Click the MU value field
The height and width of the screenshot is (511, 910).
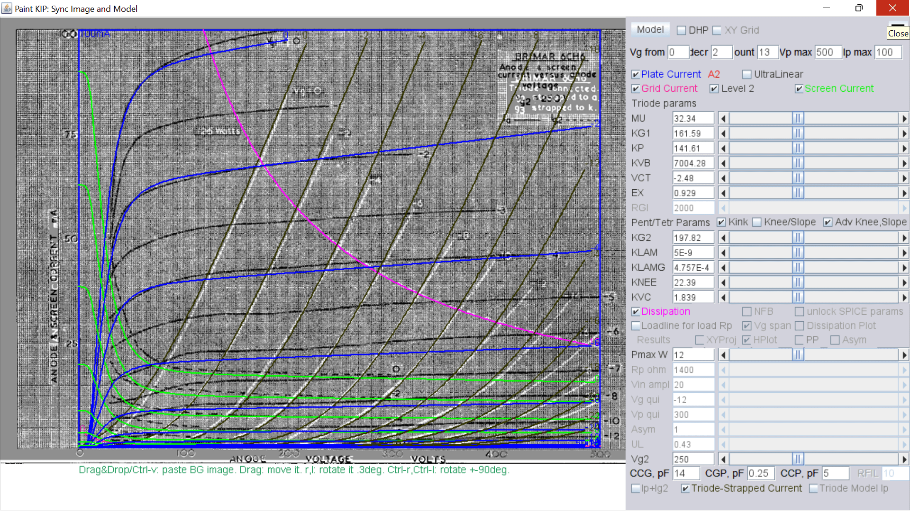coord(693,118)
